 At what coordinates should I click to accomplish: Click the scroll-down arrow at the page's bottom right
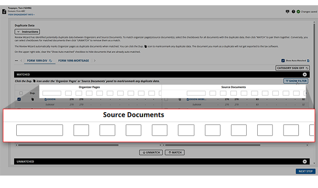point(314,163)
